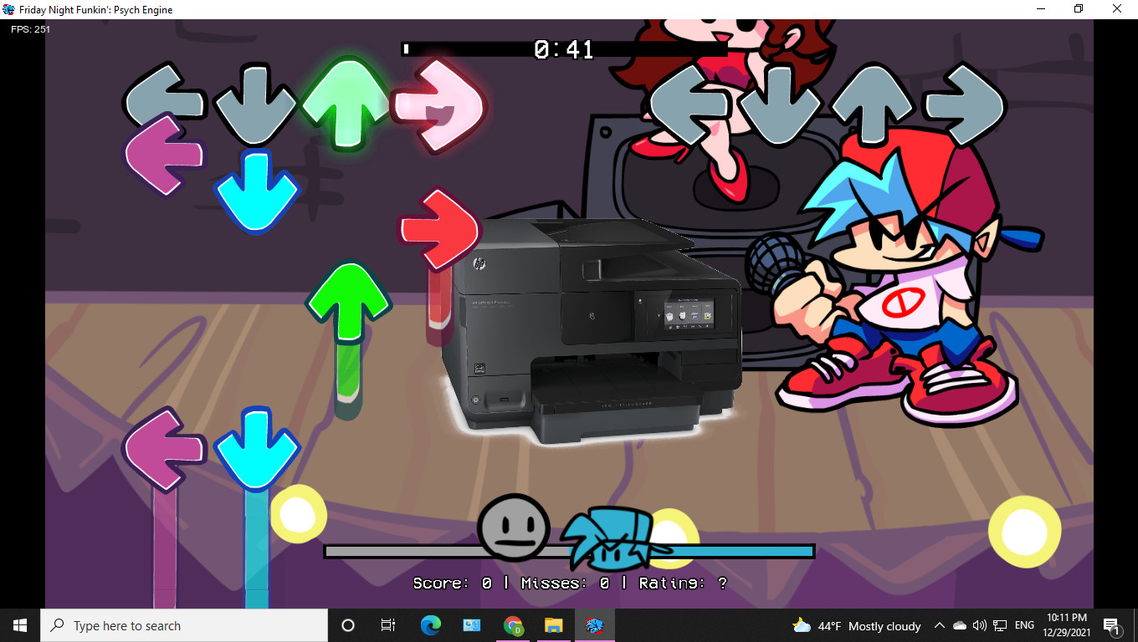Click the gray face opponent health icon
Image resolution: width=1138 pixels, height=642 pixels.
click(x=513, y=528)
